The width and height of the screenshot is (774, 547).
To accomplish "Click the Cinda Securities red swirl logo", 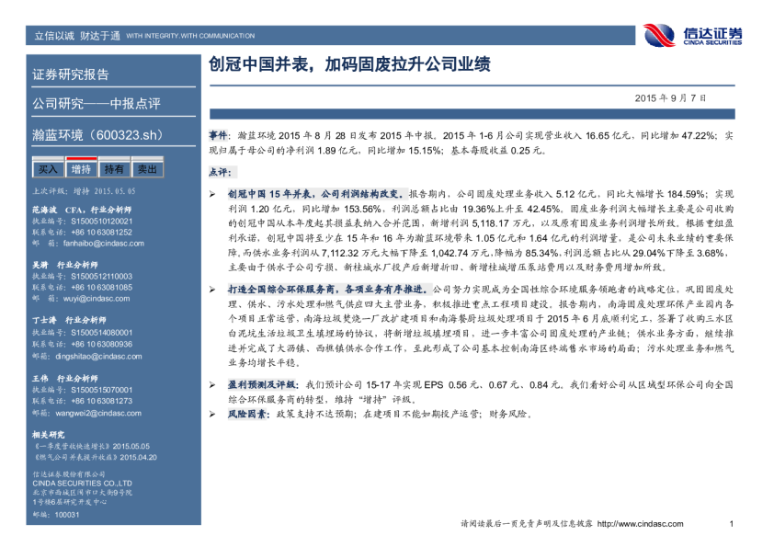I will pos(660,35).
